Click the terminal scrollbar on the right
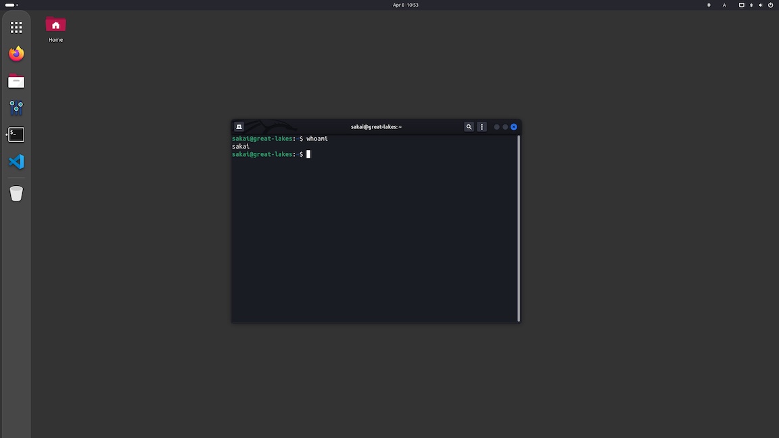779x438 pixels. click(x=518, y=223)
